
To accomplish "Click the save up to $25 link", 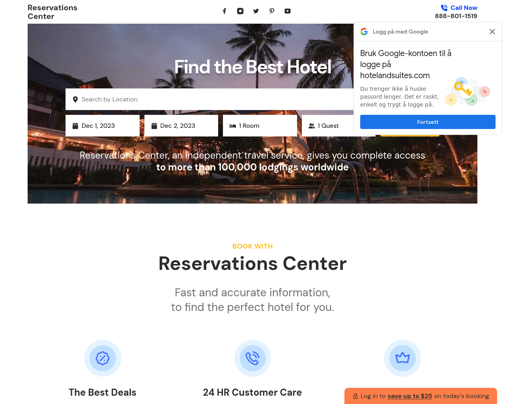I will (410, 396).
